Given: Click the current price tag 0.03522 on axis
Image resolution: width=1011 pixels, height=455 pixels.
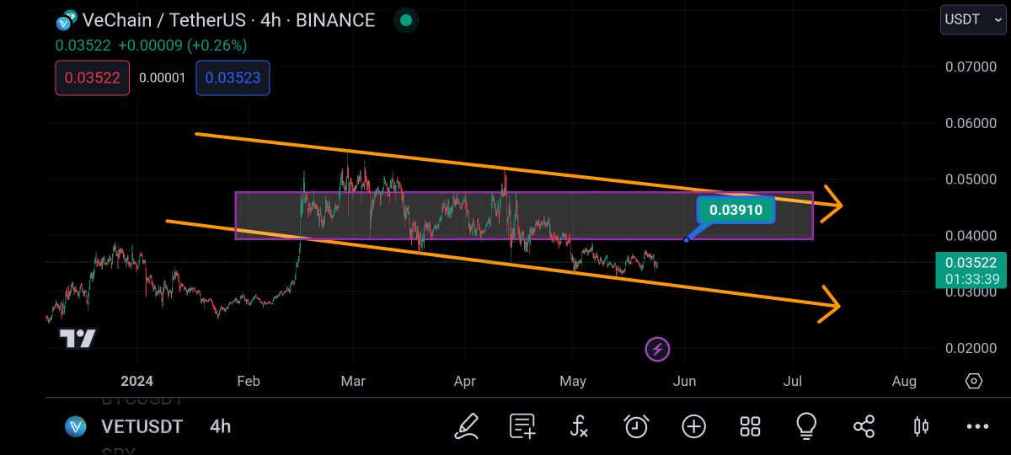Looking at the screenshot, I should coord(971,270).
